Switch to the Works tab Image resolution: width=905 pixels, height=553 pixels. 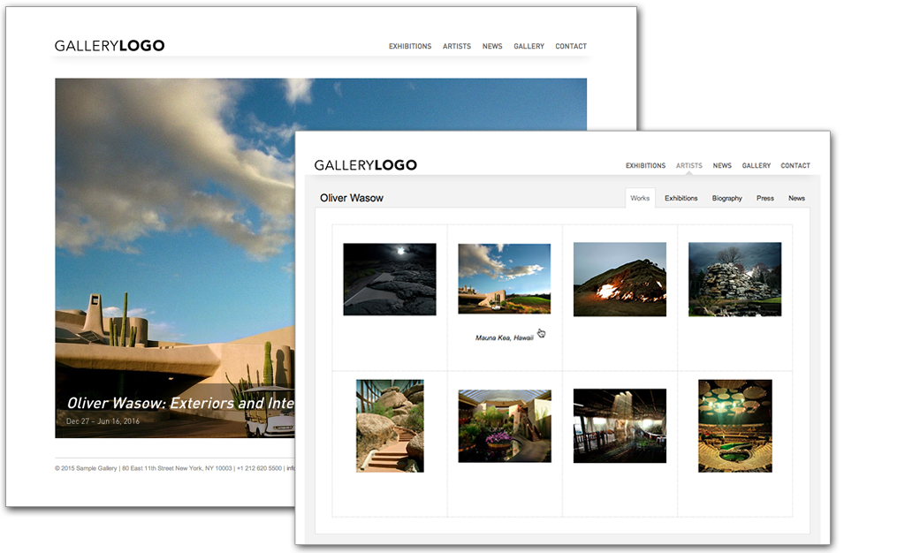(x=640, y=198)
